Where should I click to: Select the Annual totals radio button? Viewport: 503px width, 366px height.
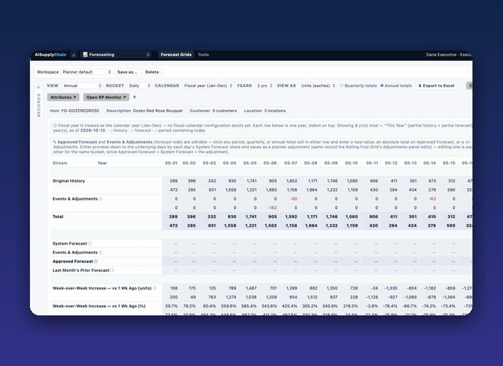381,86
